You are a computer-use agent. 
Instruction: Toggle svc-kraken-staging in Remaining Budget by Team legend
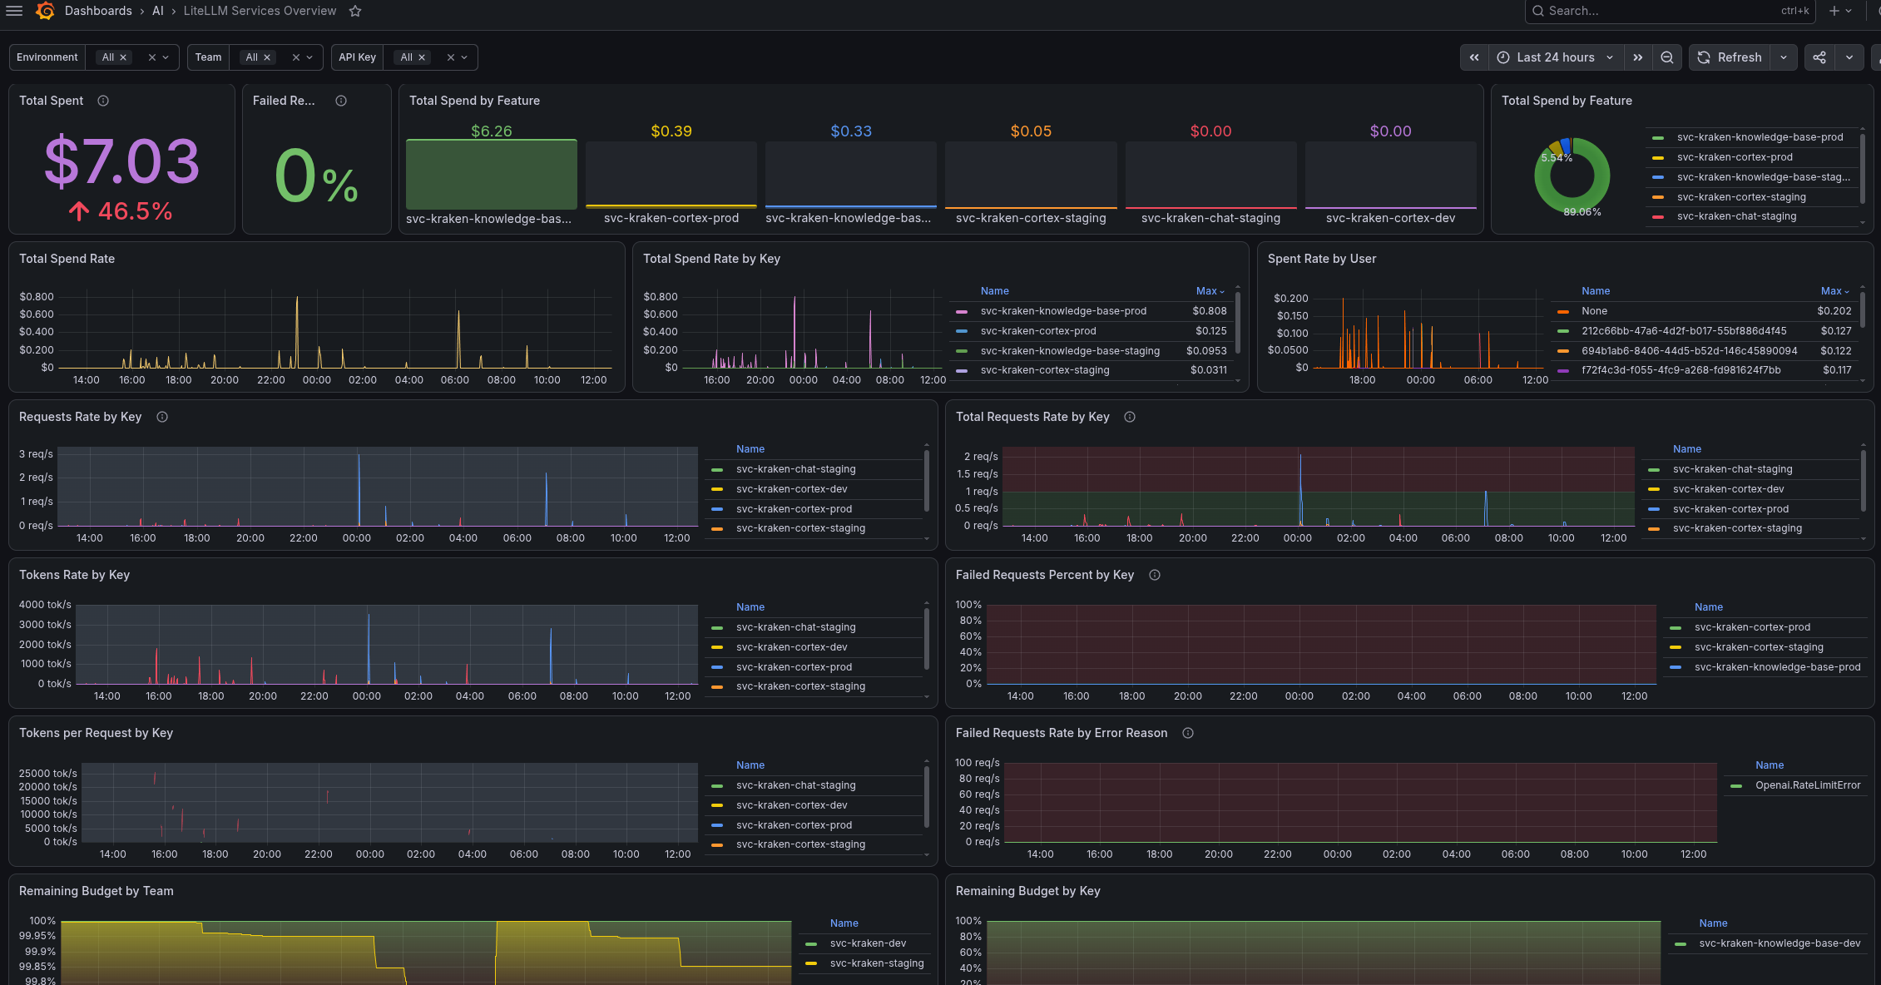[x=877, y=963]
